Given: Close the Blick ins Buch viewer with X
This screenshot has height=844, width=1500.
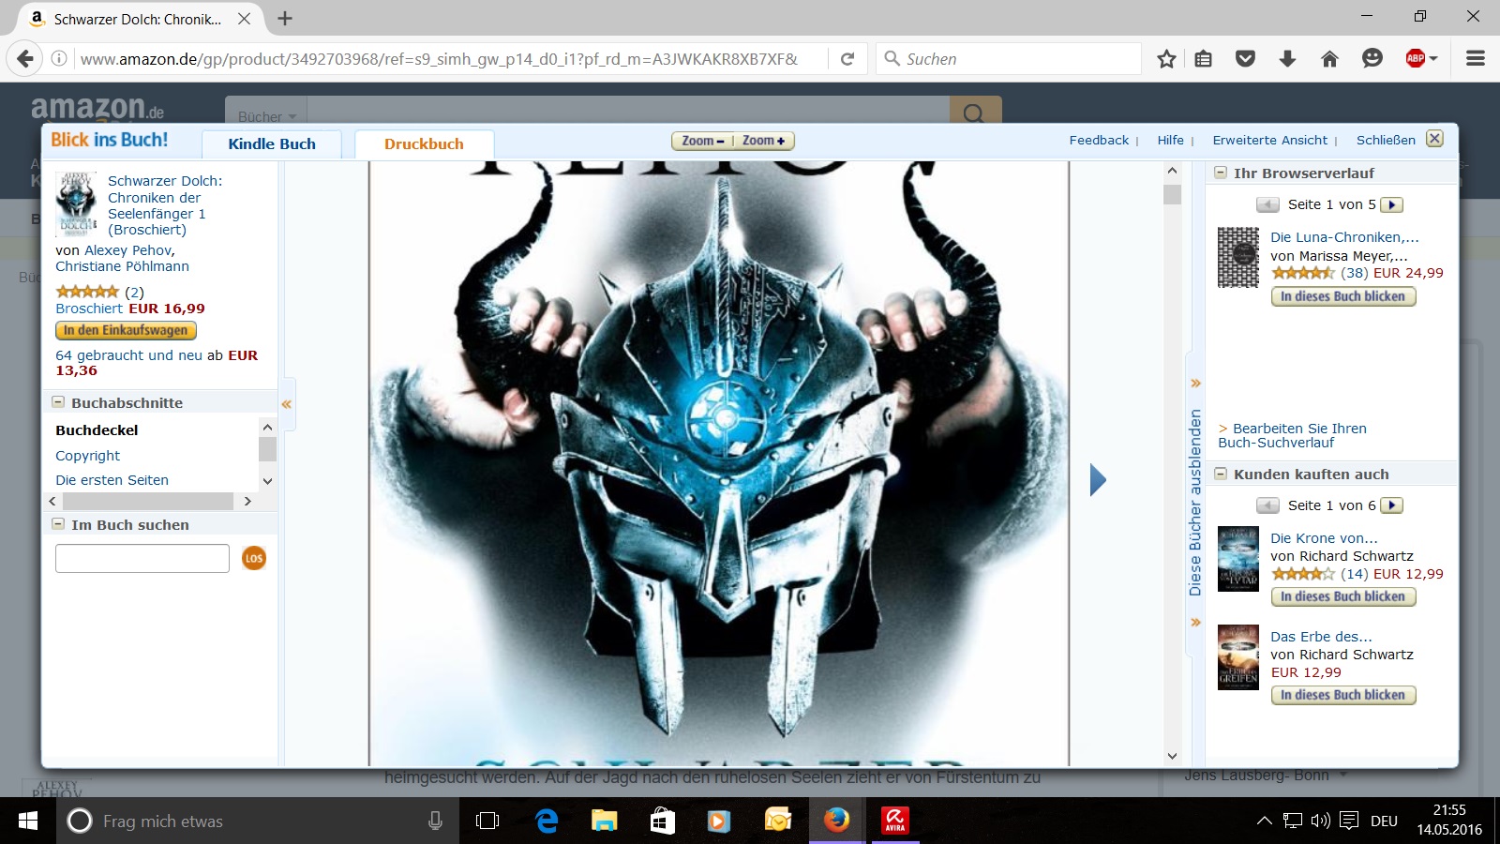Looking at the screenshot, I should [1434, 139].
